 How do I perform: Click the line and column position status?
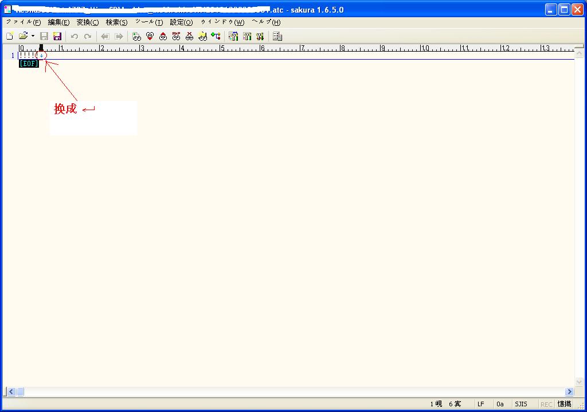pyautogui.click(x=445, y=404)
